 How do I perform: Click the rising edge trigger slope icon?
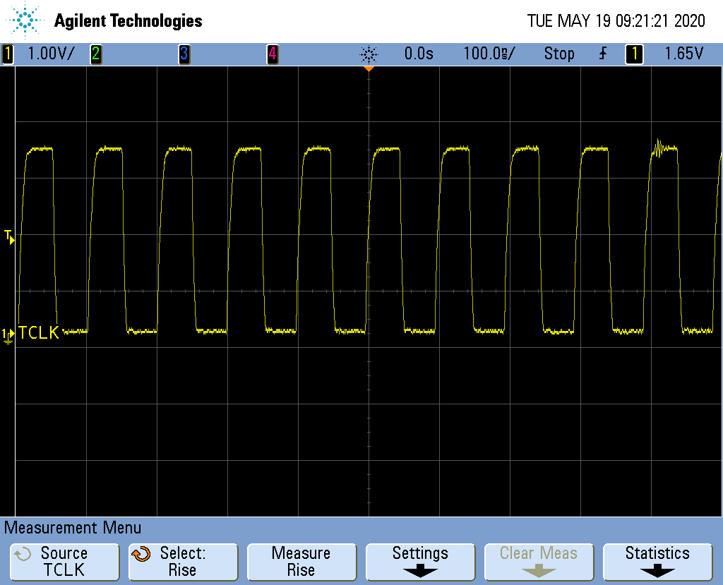[x=602, y=54]
